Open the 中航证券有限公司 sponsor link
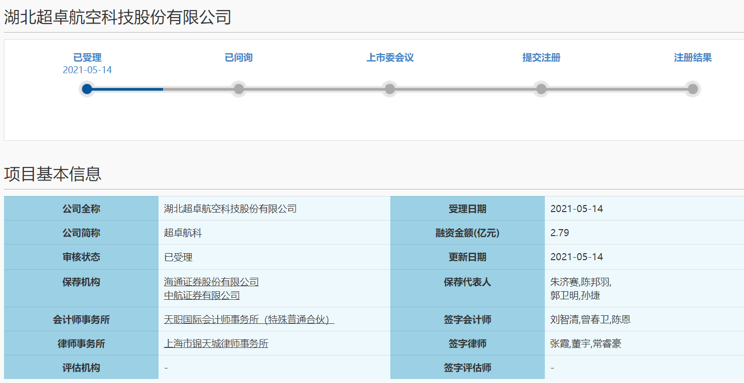This screenshot has height=383, width=744. pyautogui.click(x=202, y=296)
